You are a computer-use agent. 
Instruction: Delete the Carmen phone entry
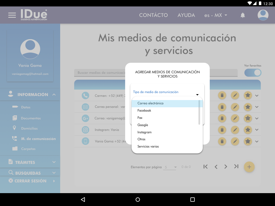(x=222, y=95)
